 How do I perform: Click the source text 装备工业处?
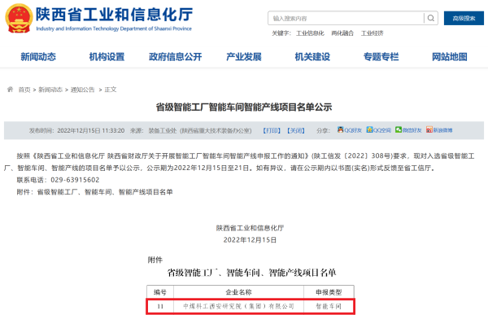[163, 130]
